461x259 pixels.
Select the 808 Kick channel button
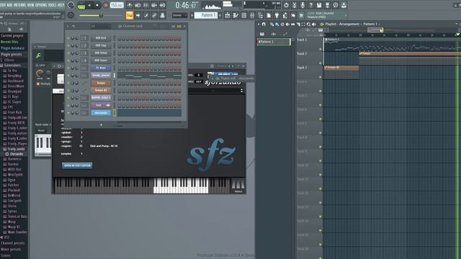pos(101,38)
